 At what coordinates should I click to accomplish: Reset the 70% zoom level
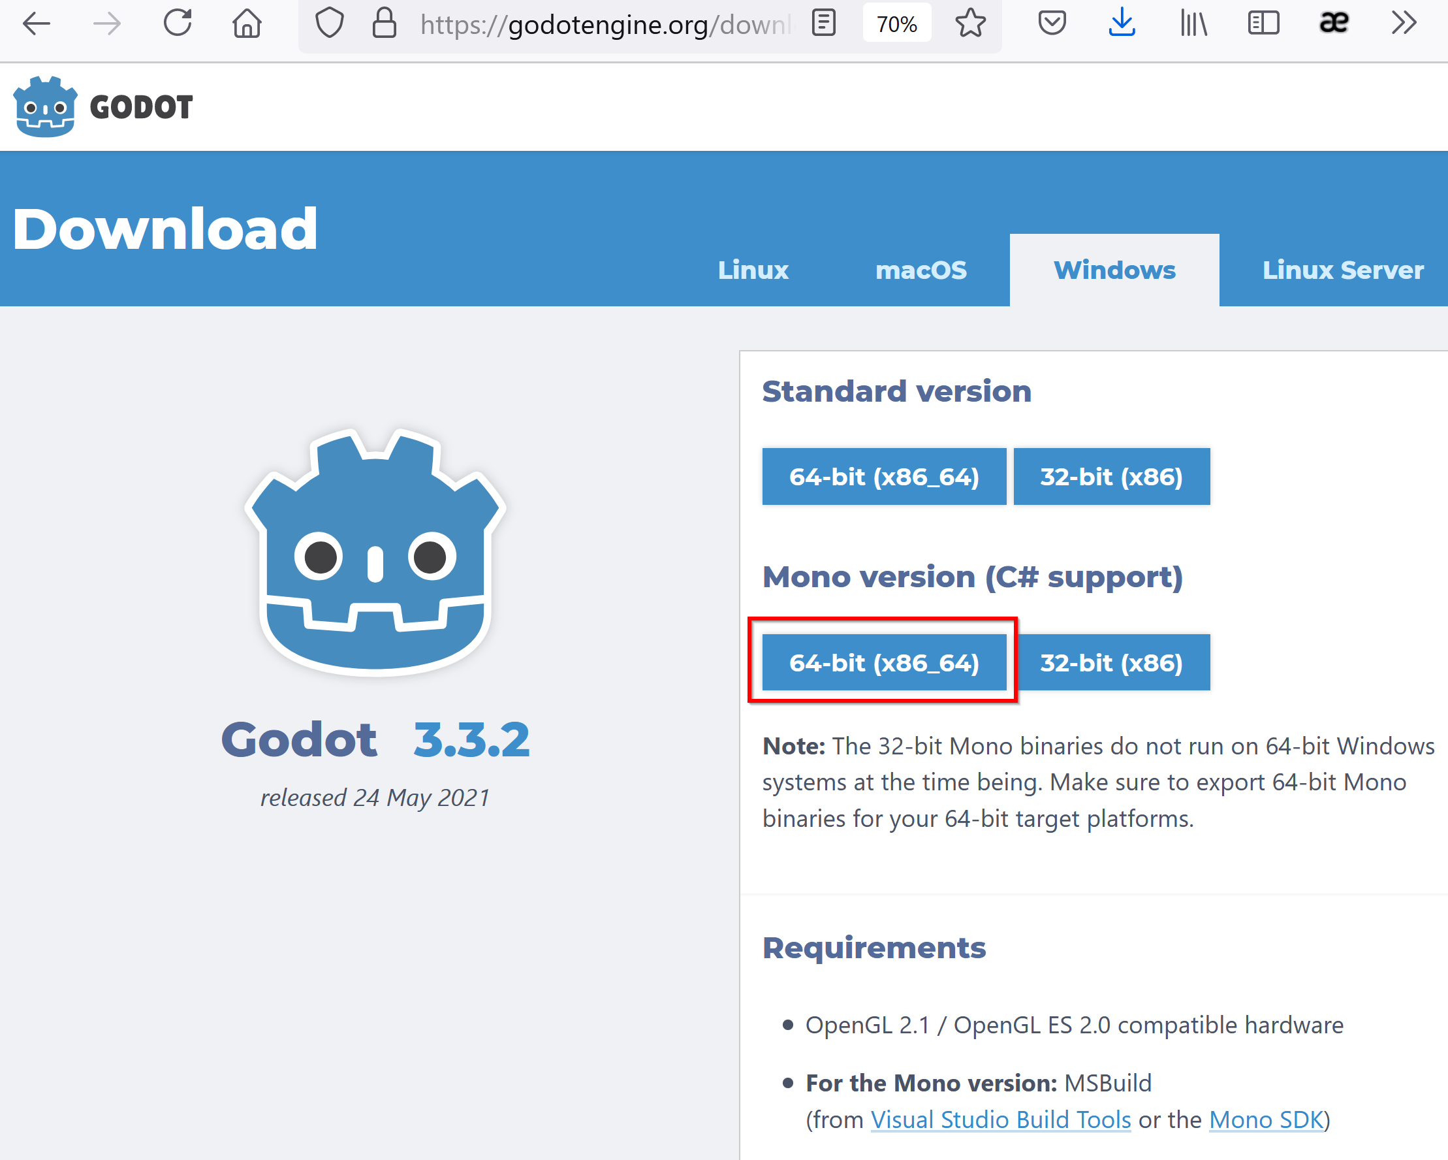[x=896, y=24]
